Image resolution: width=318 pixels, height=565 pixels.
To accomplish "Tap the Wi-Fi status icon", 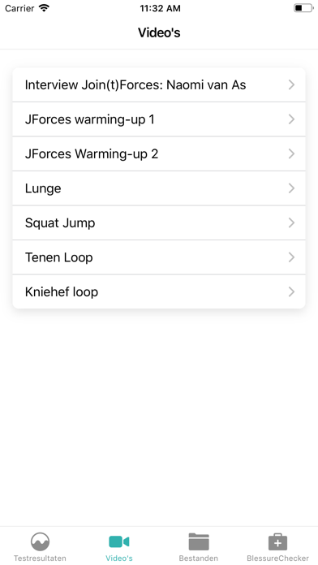I will (44, 8).
